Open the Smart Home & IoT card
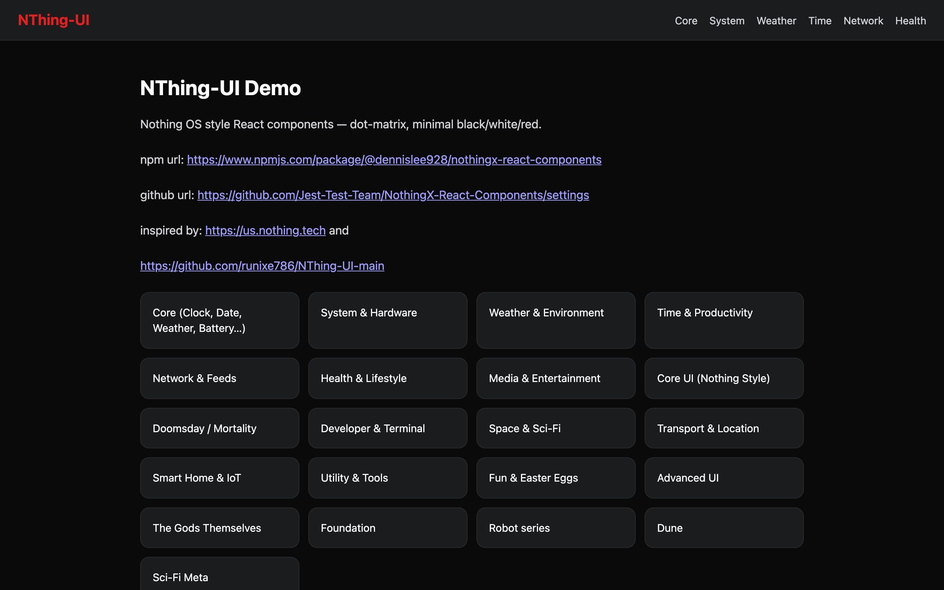944x590 pixels. tap(220, 478)
